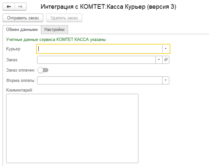
Task: Open the Заказ dropdown arrow
Action: (x=159, y=60)
